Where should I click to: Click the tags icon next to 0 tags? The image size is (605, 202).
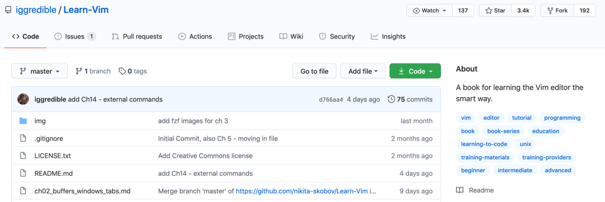122,71
